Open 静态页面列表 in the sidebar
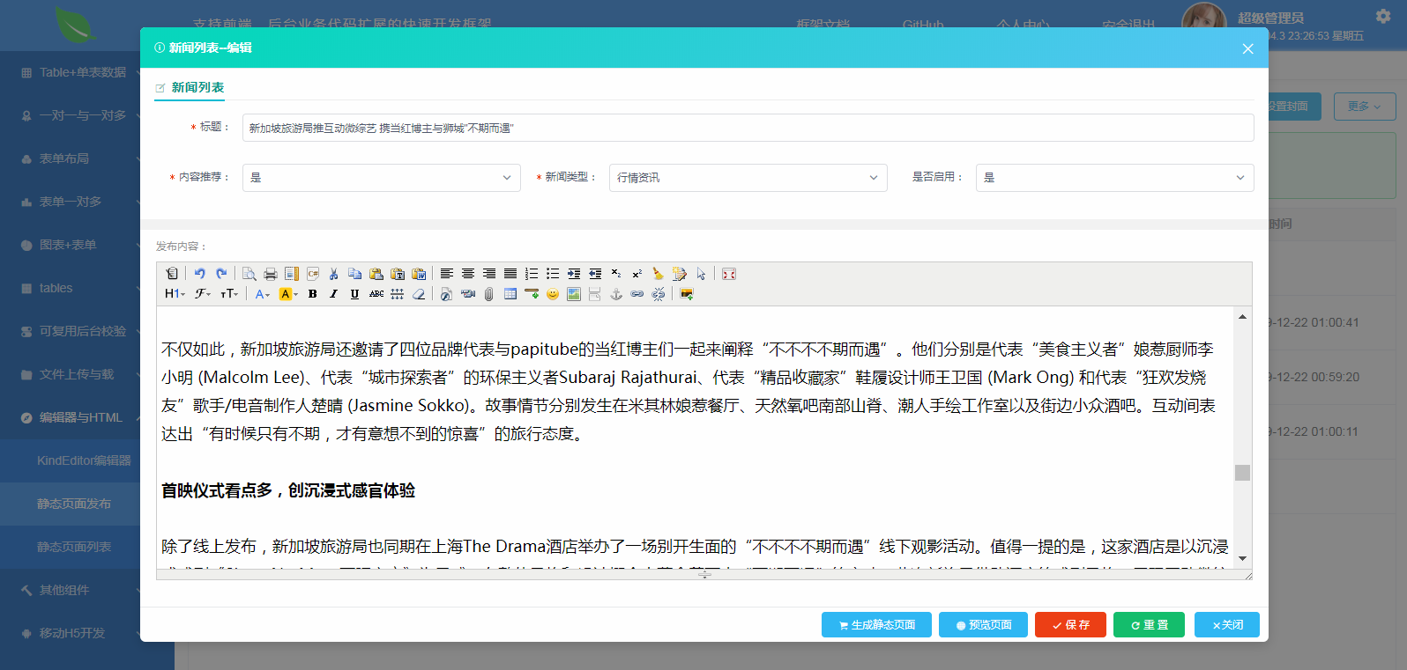 [74, 547]
